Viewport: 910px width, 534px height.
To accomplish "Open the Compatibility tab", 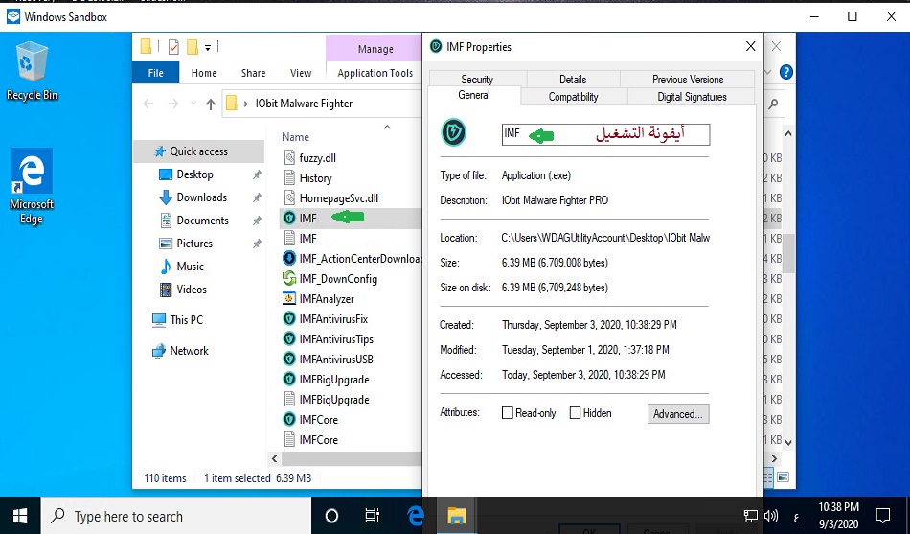I will 573,97.
